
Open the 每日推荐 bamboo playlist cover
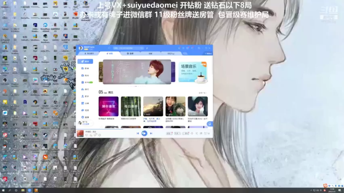tap(131, 106)
